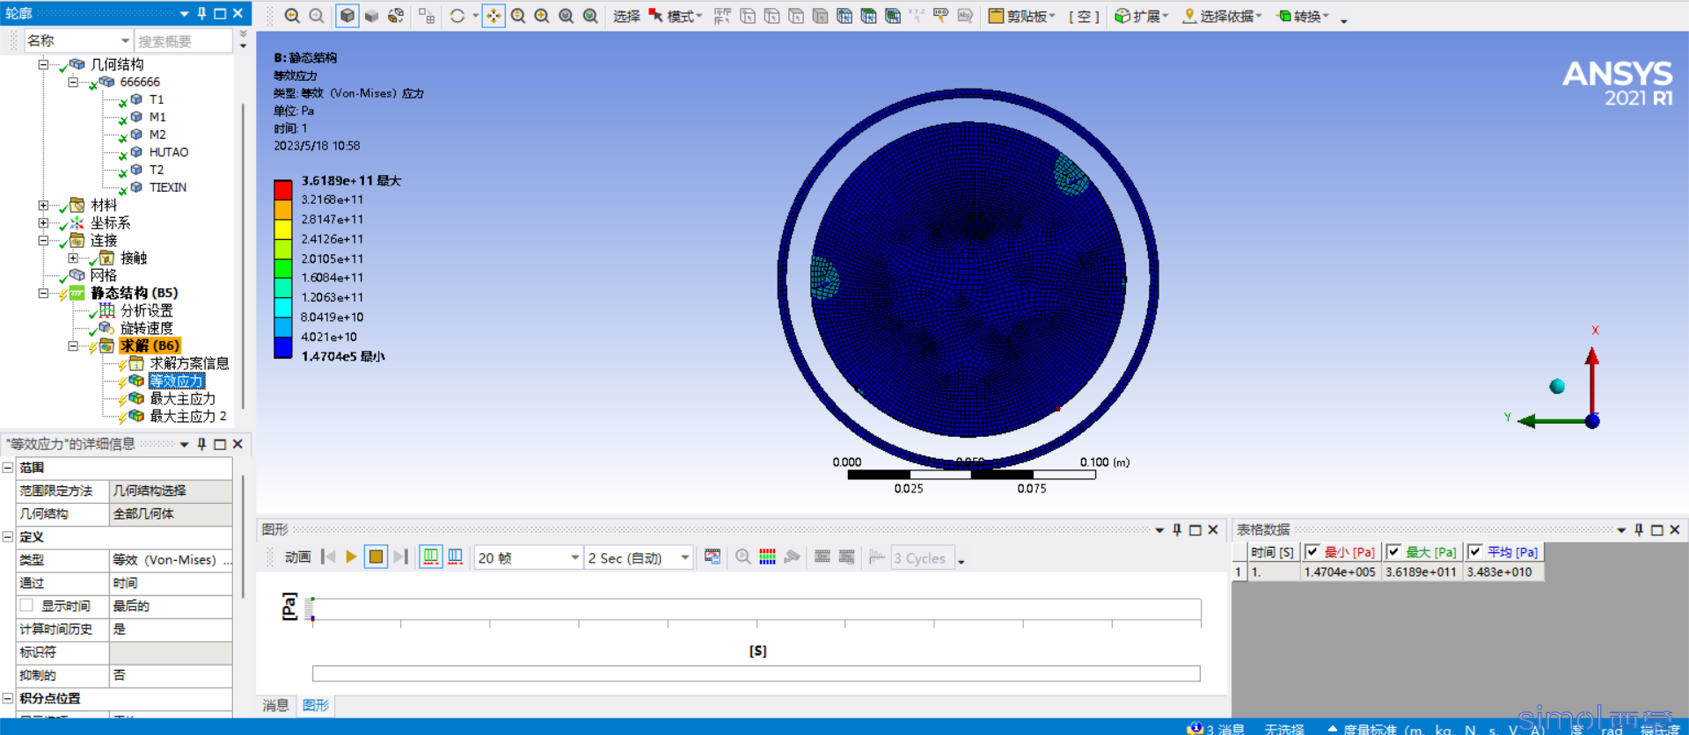1689x735 pixels.
Task: Click the body selection filter icon
Action: [820, 16]
